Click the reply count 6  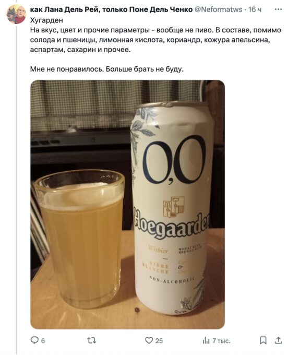(x=43, y=341)
